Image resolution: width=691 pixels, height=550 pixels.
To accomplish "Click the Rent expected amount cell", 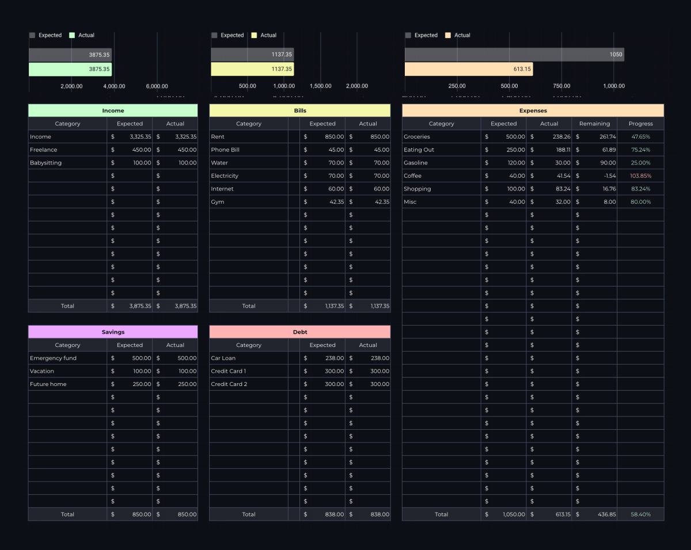I will [322, 137].
